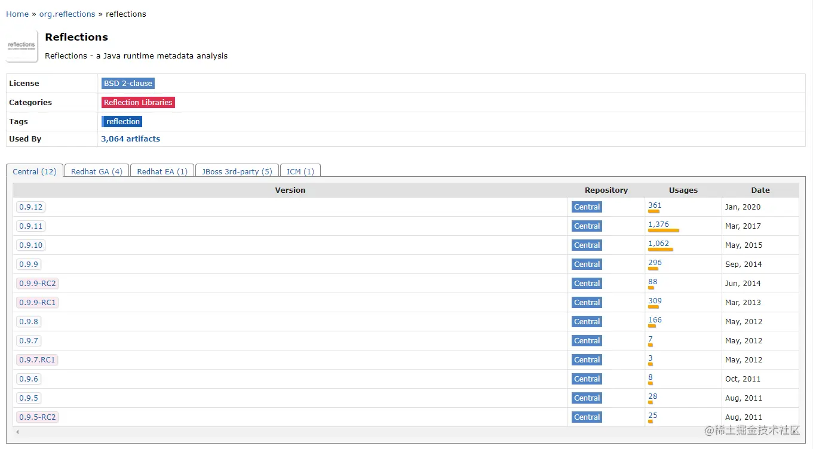The width and height of the screenshot is (813, 449).
Task: Switch to Redhat GA (4) tab
Action: point(97,171)
